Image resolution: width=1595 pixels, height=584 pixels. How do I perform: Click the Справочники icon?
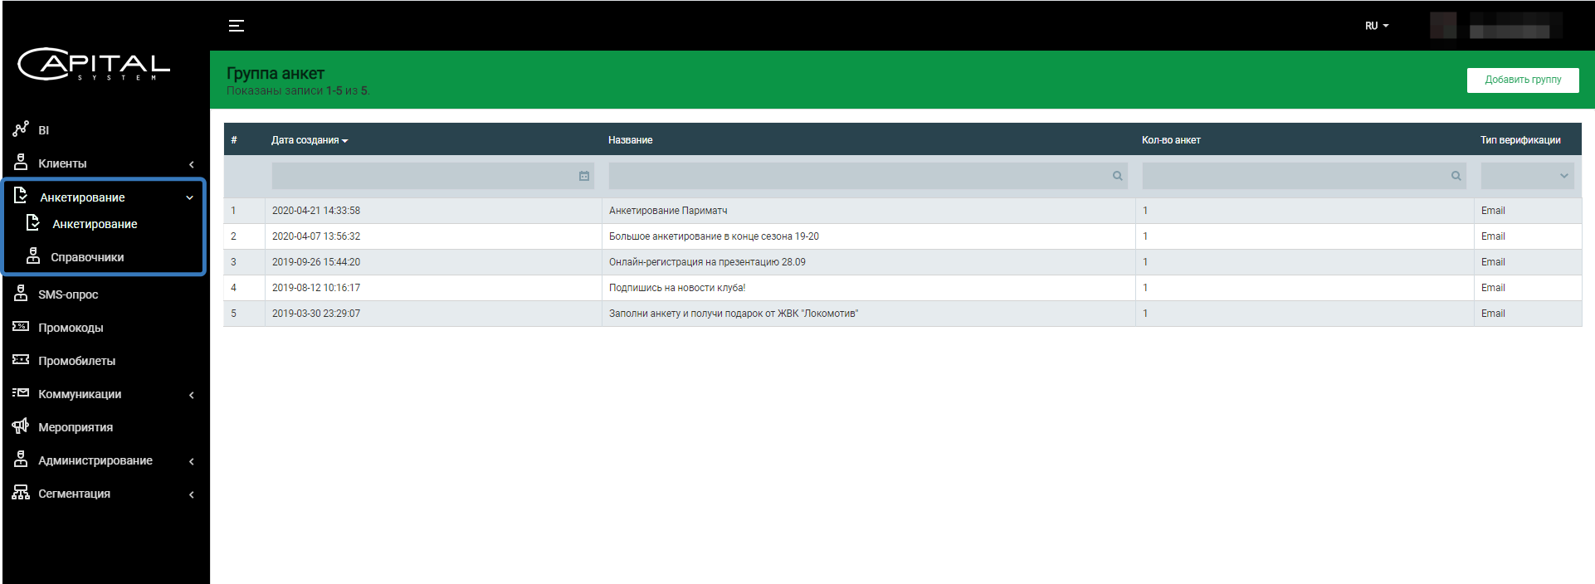[x=33, y=256]
